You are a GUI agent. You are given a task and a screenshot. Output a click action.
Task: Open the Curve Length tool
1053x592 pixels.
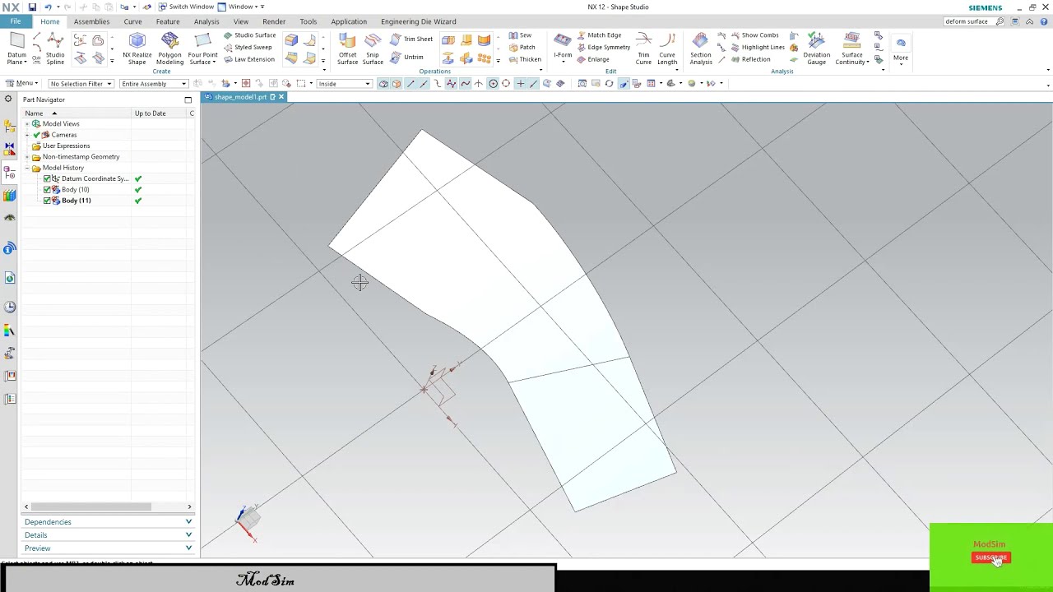[x=667, y=49]
